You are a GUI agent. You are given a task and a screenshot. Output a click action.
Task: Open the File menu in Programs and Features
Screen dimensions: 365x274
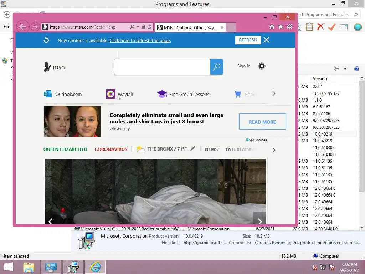coord(7,26)
